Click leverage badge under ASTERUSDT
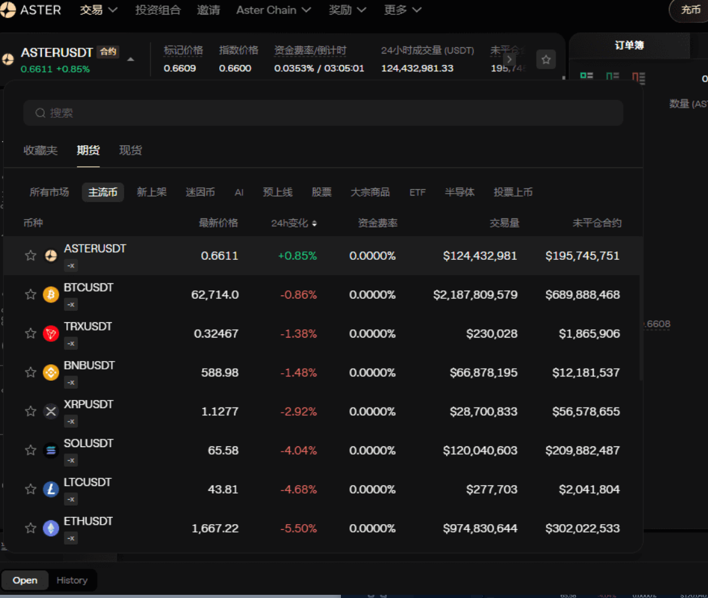708x598 pixels. click(x=71, y=266)
